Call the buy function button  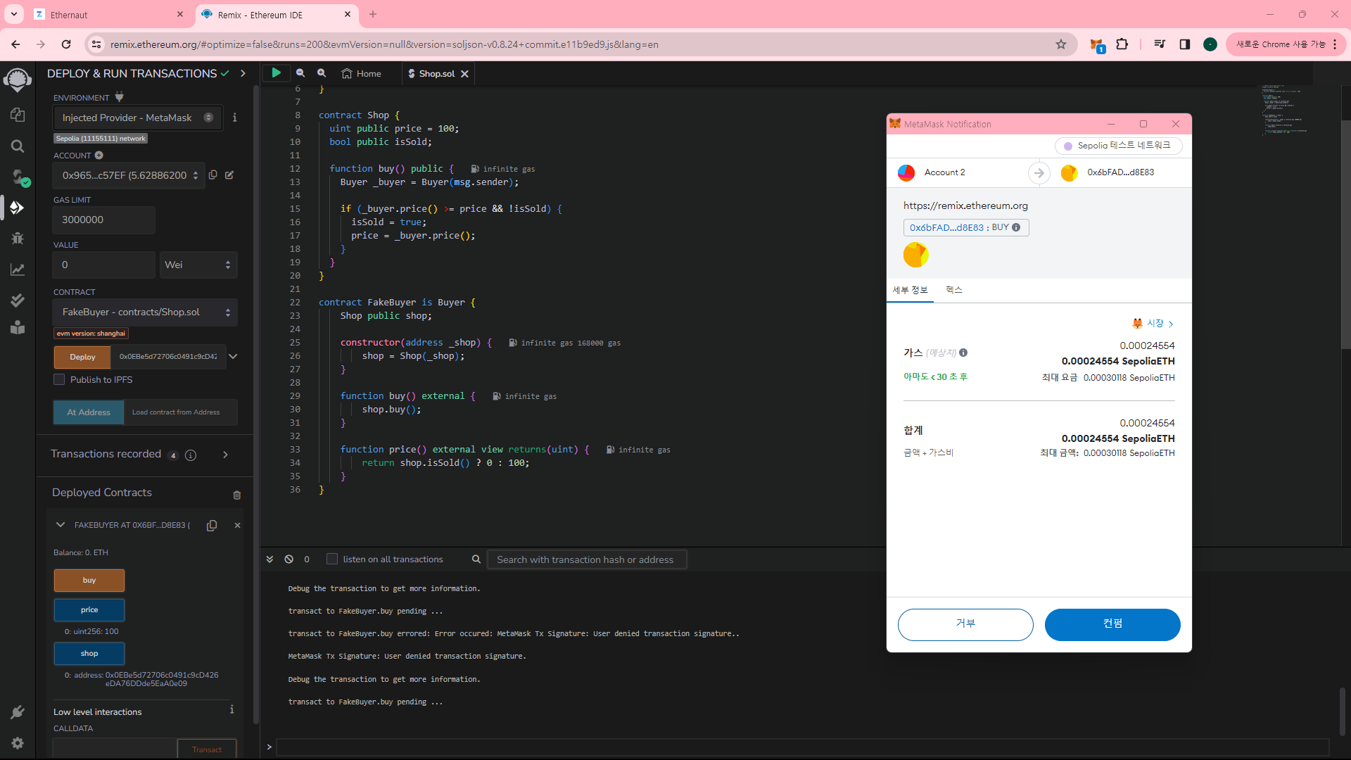point(89,581)
